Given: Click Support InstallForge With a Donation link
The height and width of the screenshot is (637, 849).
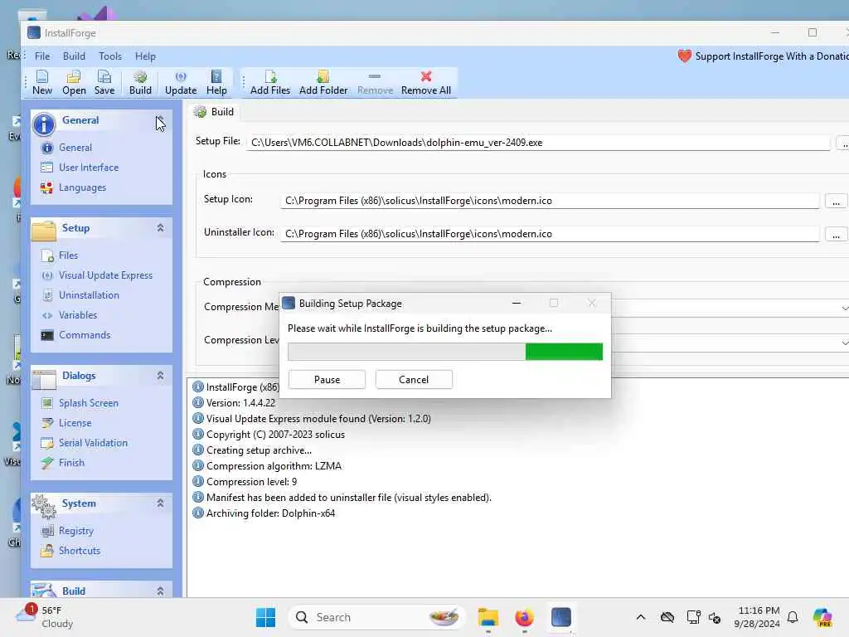Looking at the screenshot, I should pyautogui.click(x=764, y=56).
